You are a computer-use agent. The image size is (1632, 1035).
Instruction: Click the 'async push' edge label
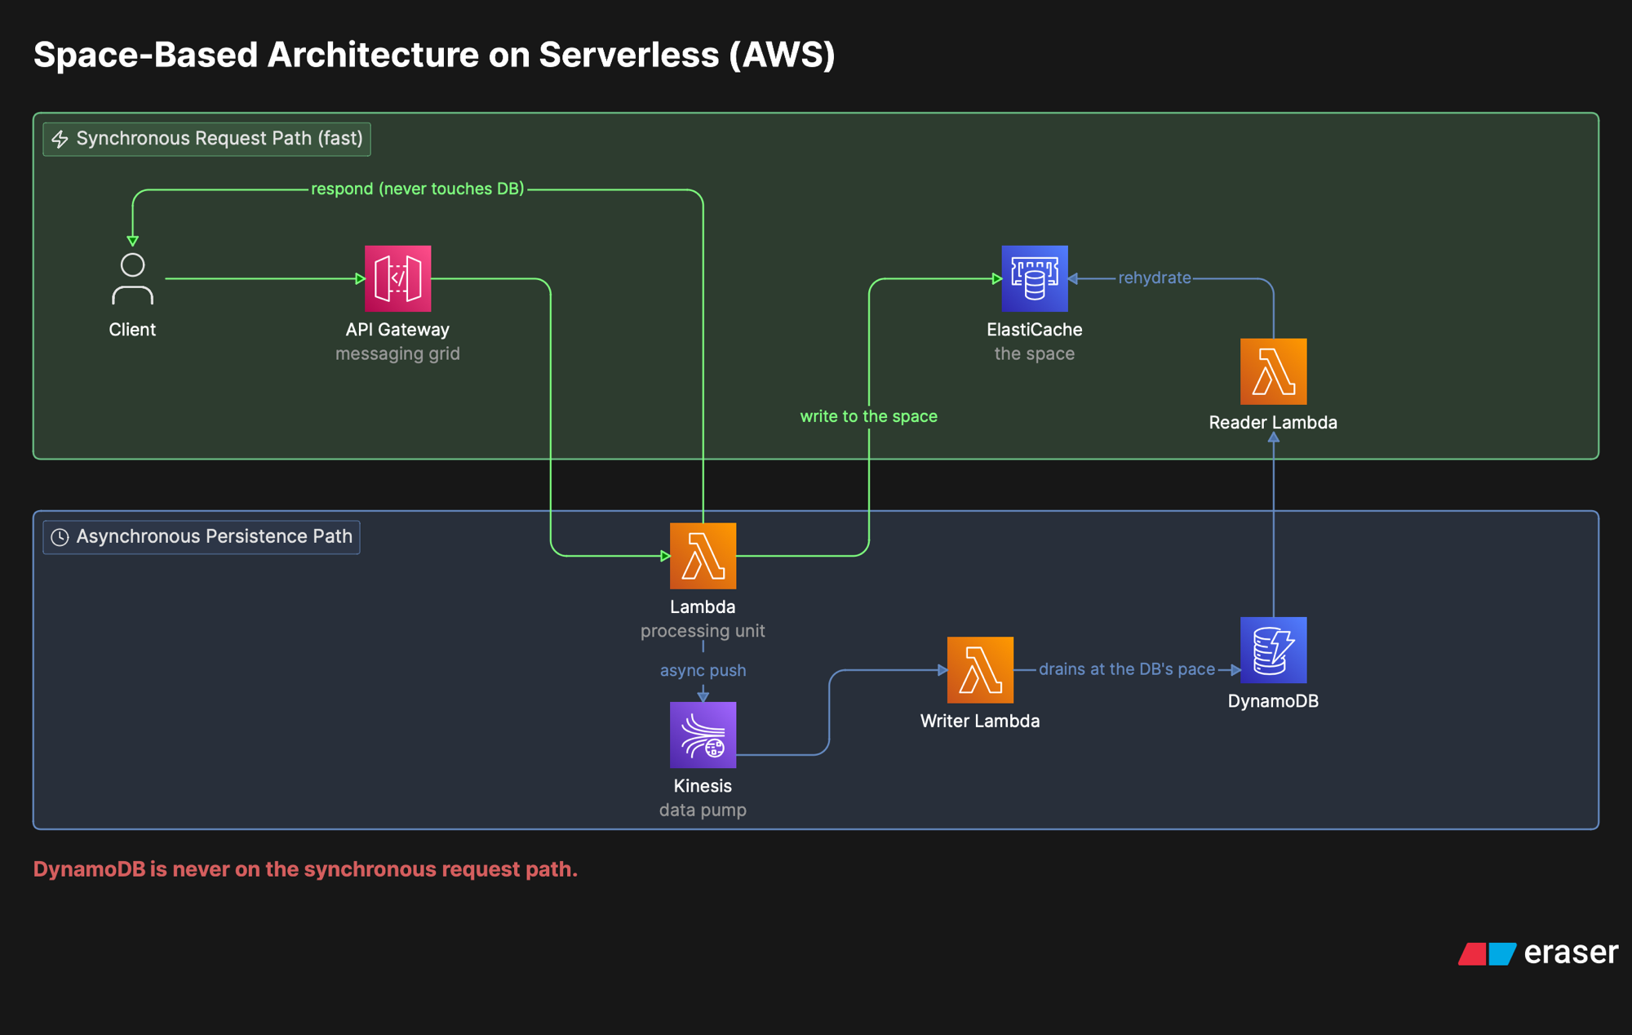click(703, 670)
